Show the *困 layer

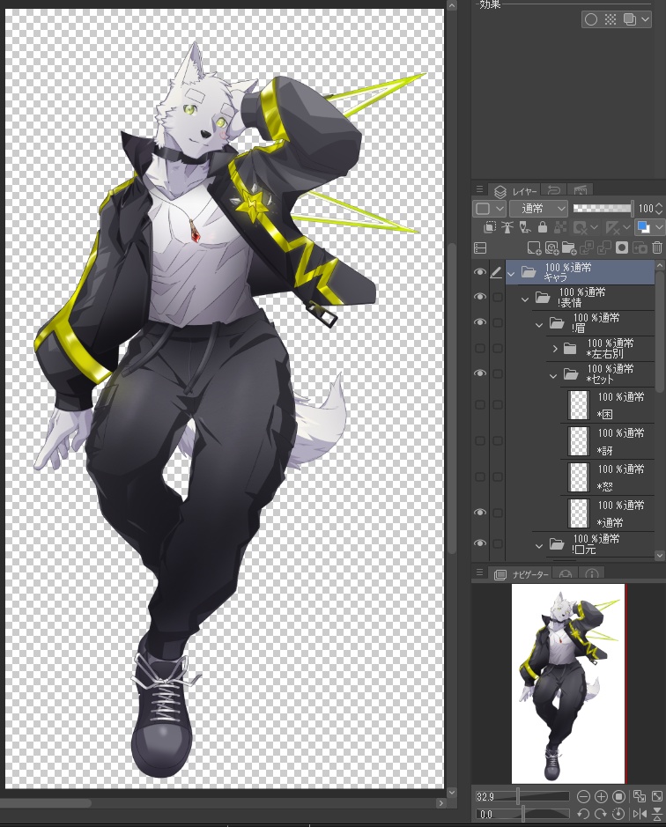[480, 404]
